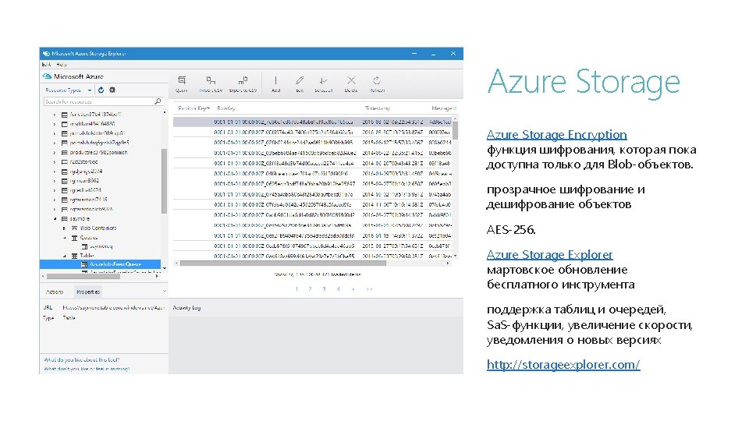Click the Tables node icon

(75, 256)
